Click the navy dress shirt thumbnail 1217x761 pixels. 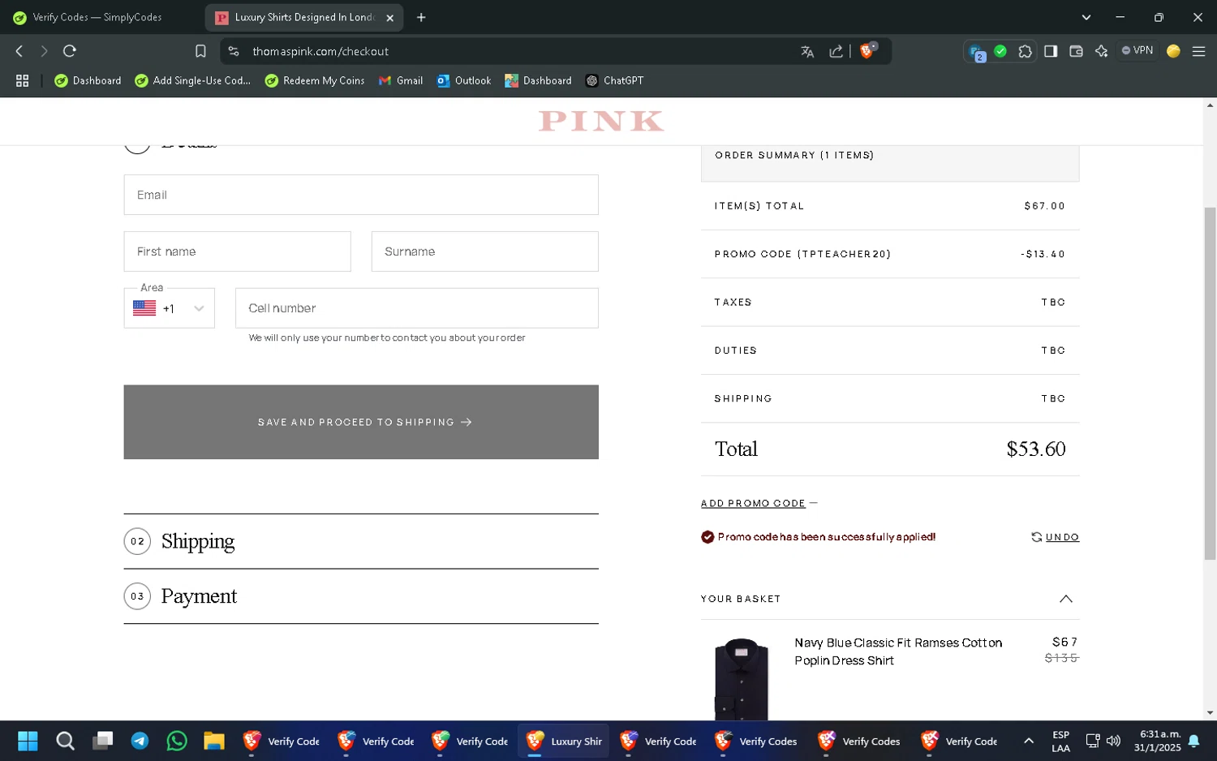742,679
